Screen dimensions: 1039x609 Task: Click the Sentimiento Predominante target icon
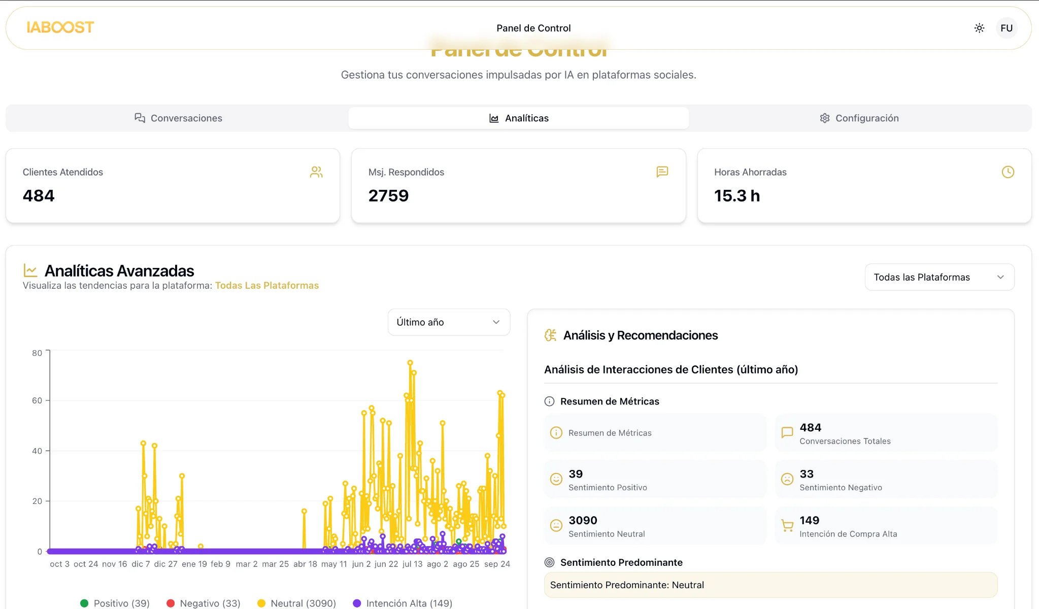point(549,562)
